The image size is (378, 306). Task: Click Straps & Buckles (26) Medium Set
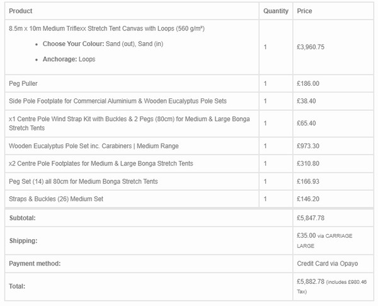click(x=56, y=199)
